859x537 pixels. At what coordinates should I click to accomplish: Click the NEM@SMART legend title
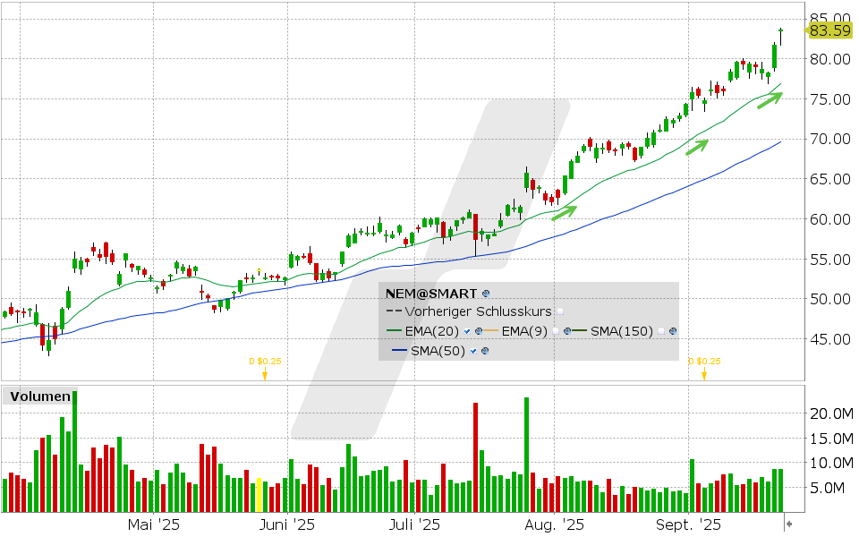click(431, 293)
